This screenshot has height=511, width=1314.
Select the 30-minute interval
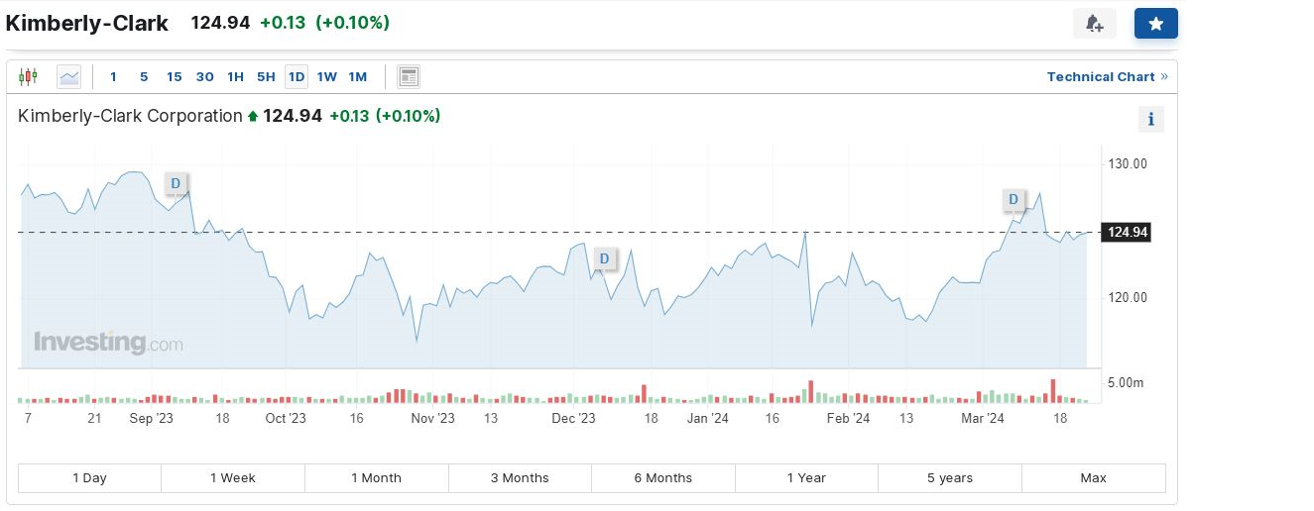(x=204, y=76)
